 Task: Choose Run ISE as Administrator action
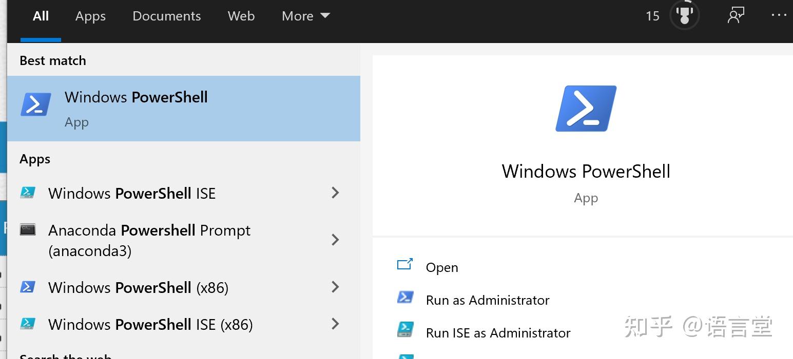498,333
